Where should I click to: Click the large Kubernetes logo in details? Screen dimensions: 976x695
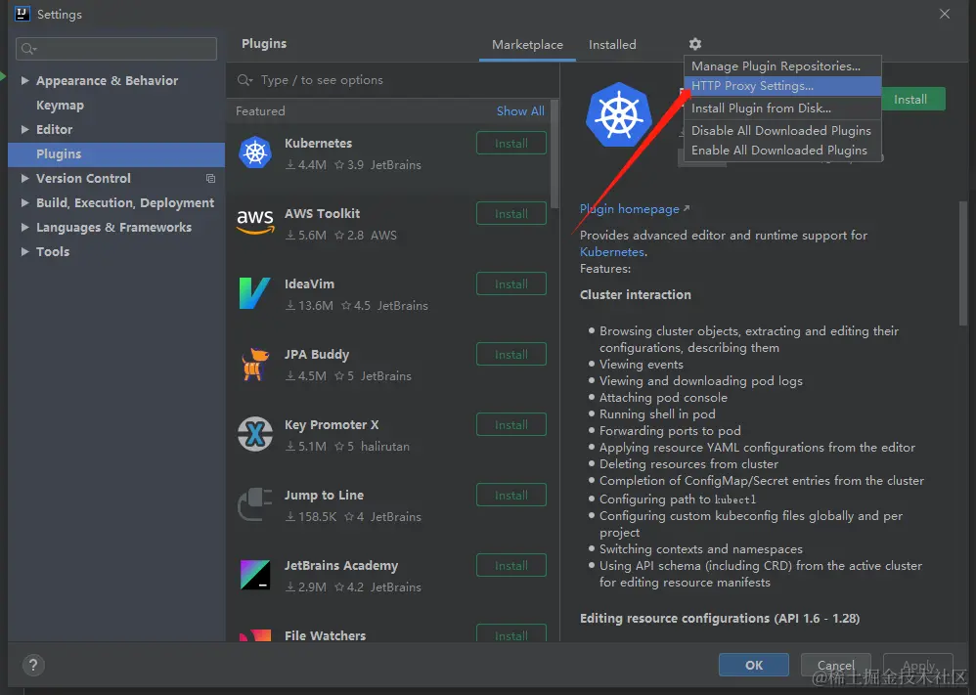(x=619, y=115)
